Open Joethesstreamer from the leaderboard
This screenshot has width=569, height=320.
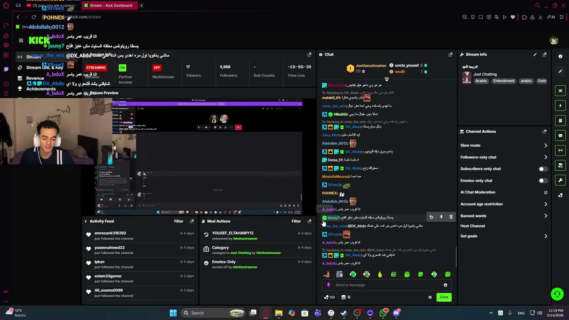click(371, 66)
